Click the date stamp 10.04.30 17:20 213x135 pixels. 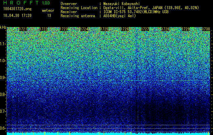tap(17, 16)
